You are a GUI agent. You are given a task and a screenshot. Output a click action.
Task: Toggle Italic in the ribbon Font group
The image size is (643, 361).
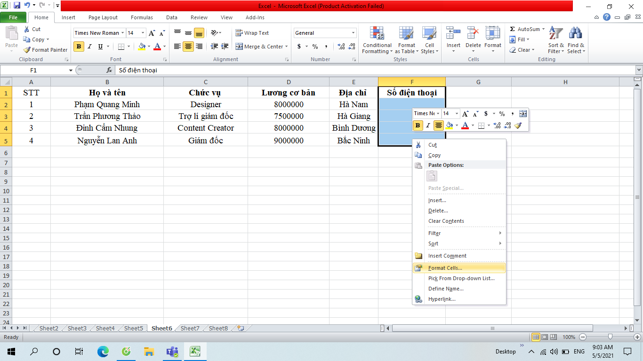point(89,47)
